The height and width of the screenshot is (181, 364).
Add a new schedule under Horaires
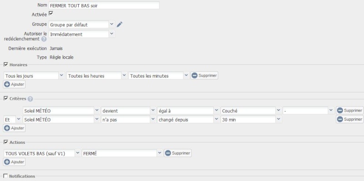point(15,84)
